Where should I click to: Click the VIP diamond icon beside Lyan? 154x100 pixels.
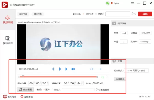112,3
